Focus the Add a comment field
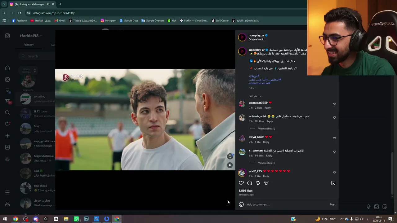397x223 pixels. 287,204
